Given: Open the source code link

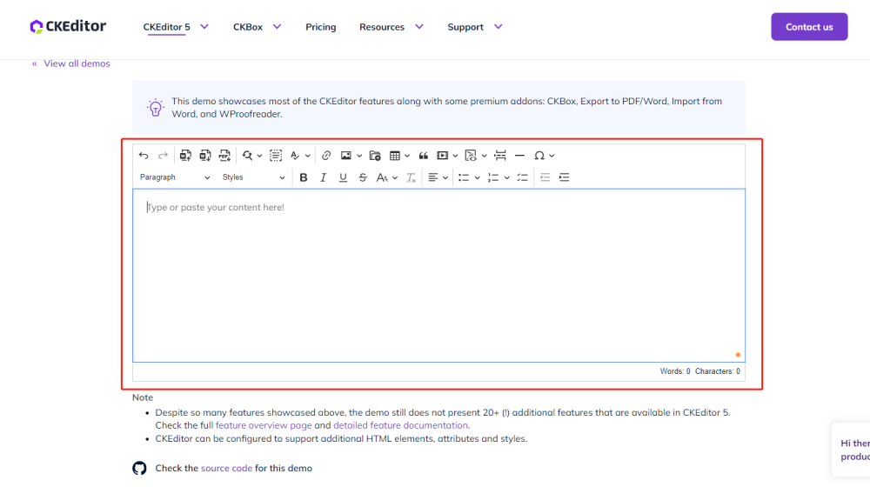Looking at the screenshot, I should [x=226, y=468].
